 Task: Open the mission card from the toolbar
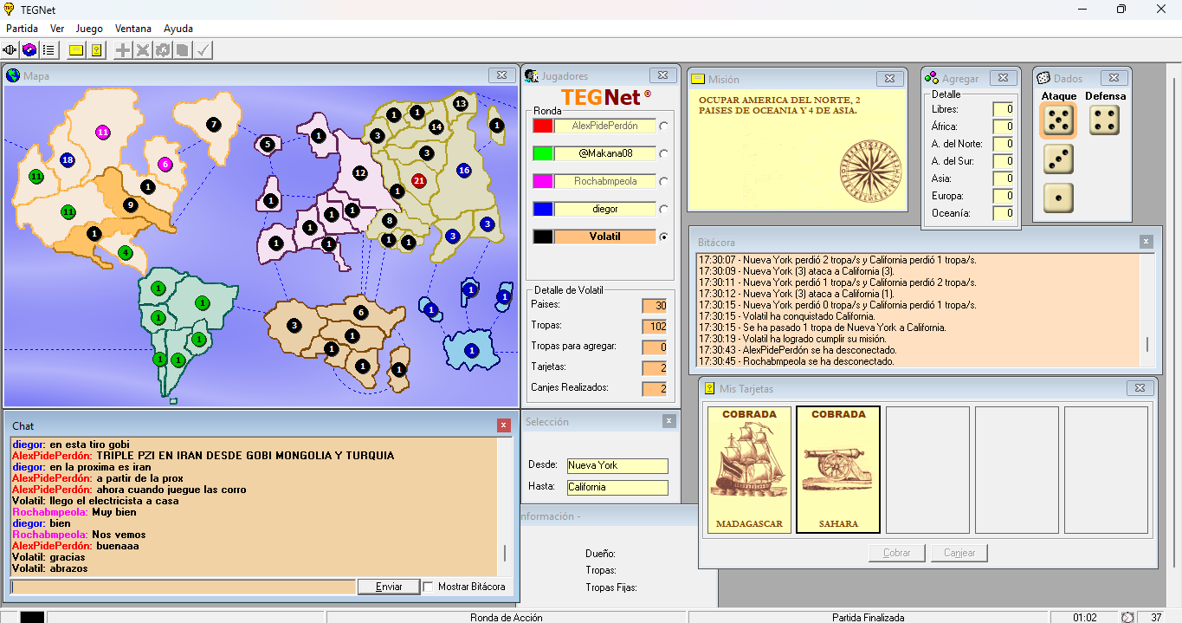[76, 50]
